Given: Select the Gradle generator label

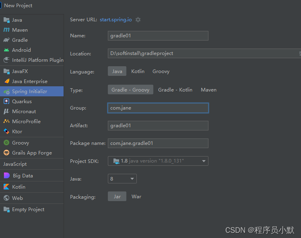Looking at the screenshot, I should [x=20, y=40].
